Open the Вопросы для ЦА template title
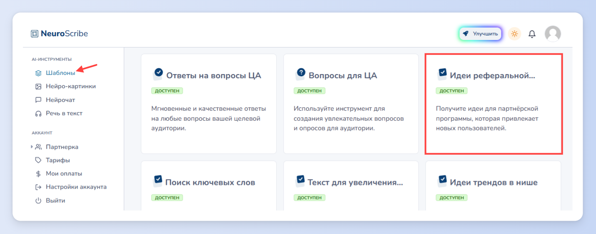596x234 pixels. coord(343,75)
